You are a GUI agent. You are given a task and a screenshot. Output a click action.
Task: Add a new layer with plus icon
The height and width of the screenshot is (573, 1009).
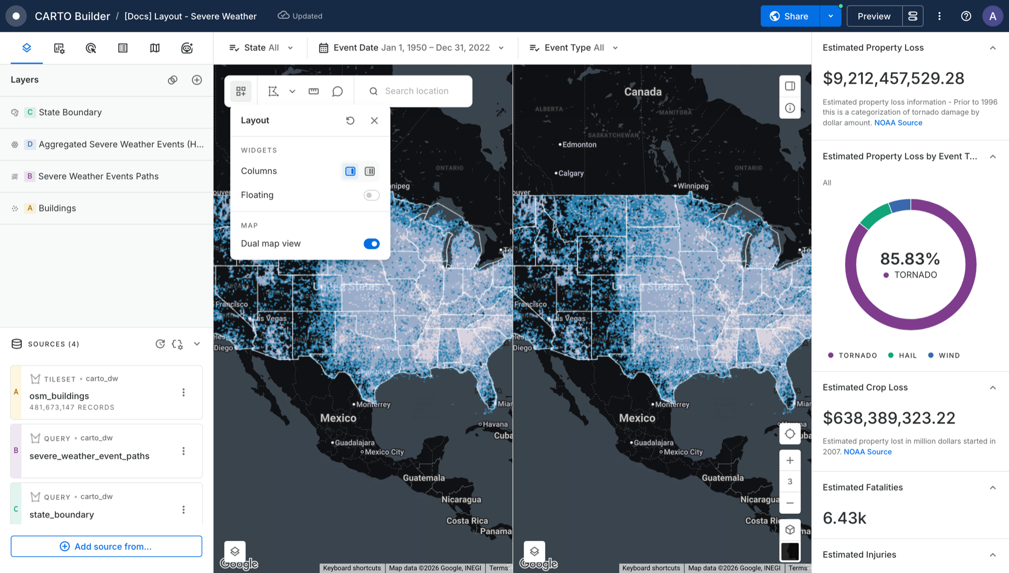(x=197, y=80)
